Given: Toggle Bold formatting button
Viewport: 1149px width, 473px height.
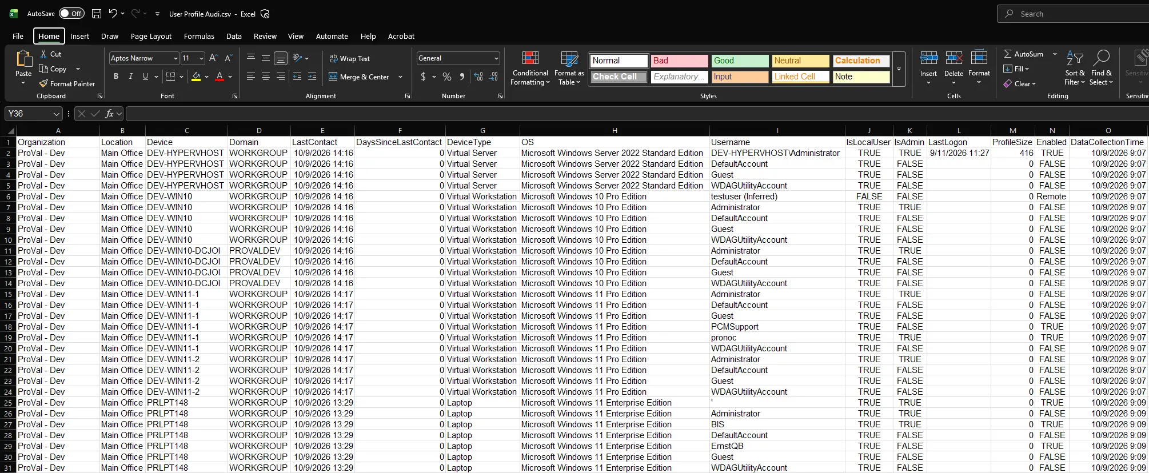Looking at the screenshot, I should (x=116, y=77).
